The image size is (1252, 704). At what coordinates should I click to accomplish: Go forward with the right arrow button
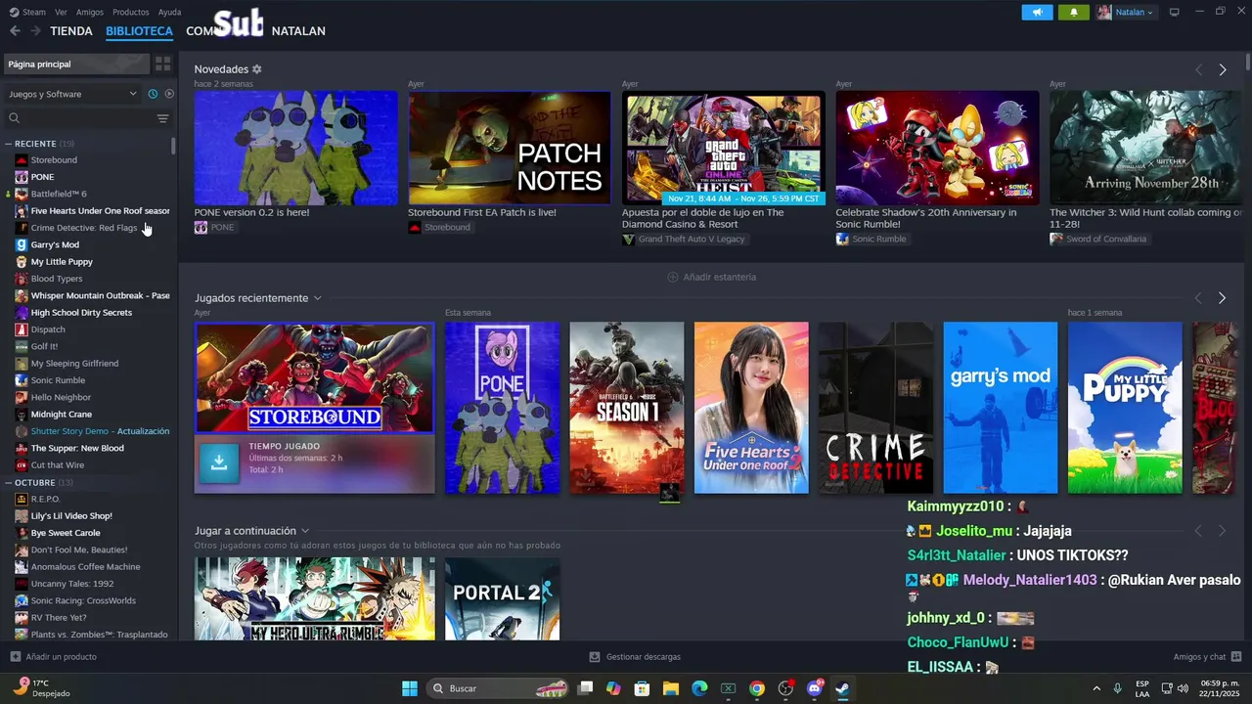[35, 31]
